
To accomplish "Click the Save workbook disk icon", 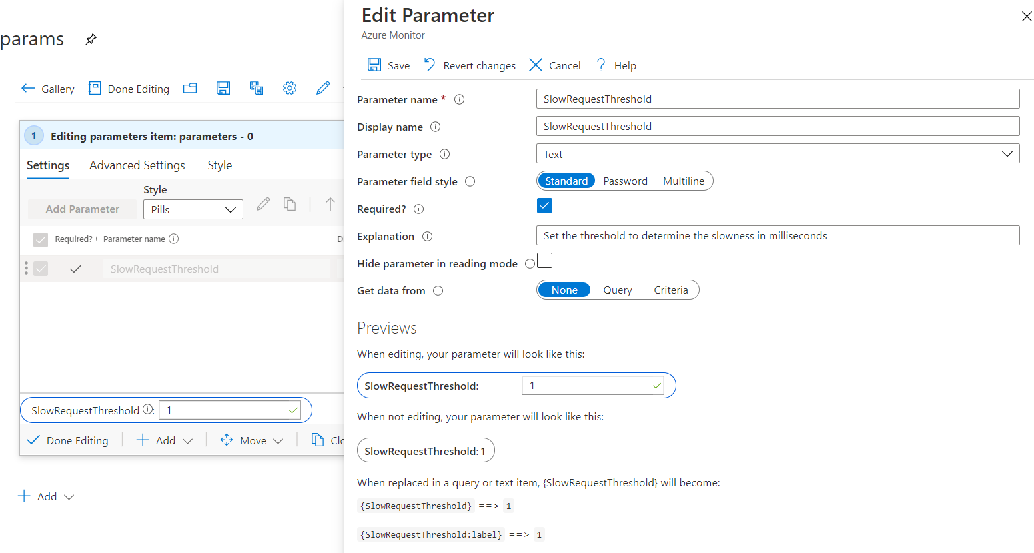I will [223, 88].
